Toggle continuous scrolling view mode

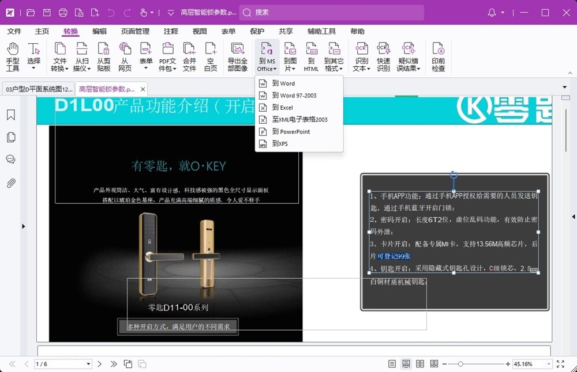coord(406,363)
